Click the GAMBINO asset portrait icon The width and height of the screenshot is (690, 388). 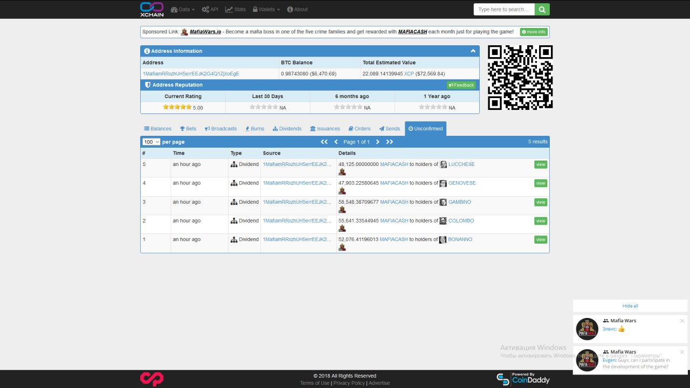tap(443, 202)
